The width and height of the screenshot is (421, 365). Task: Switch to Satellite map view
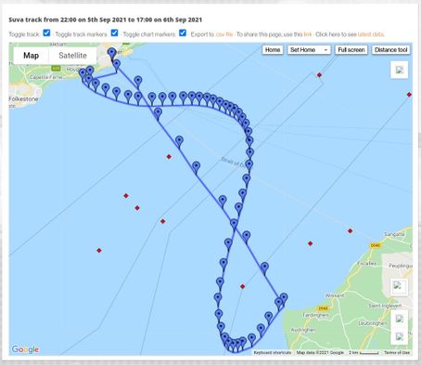tap(72, 56)
